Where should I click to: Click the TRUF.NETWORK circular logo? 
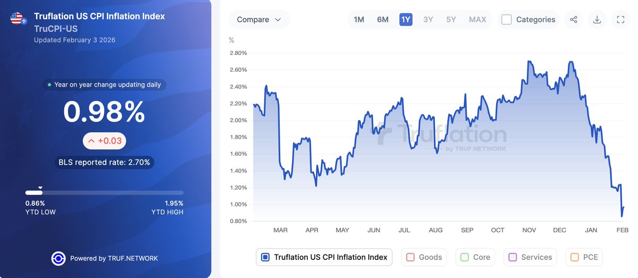click(x=58, y=258)
